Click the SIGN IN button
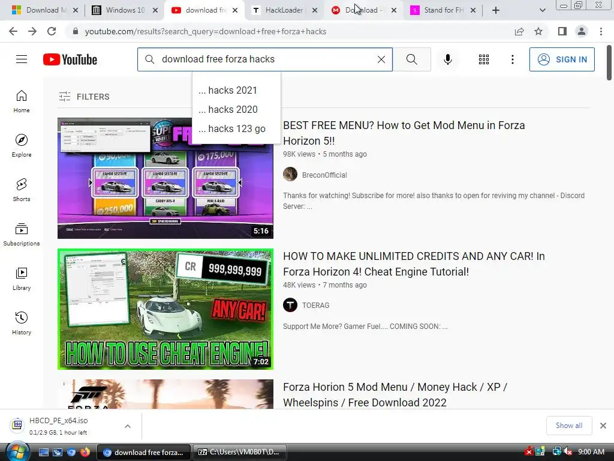Image resolution: width=614 pixels, height=461 pixels. pyautogui.click(x=562, y=59)
